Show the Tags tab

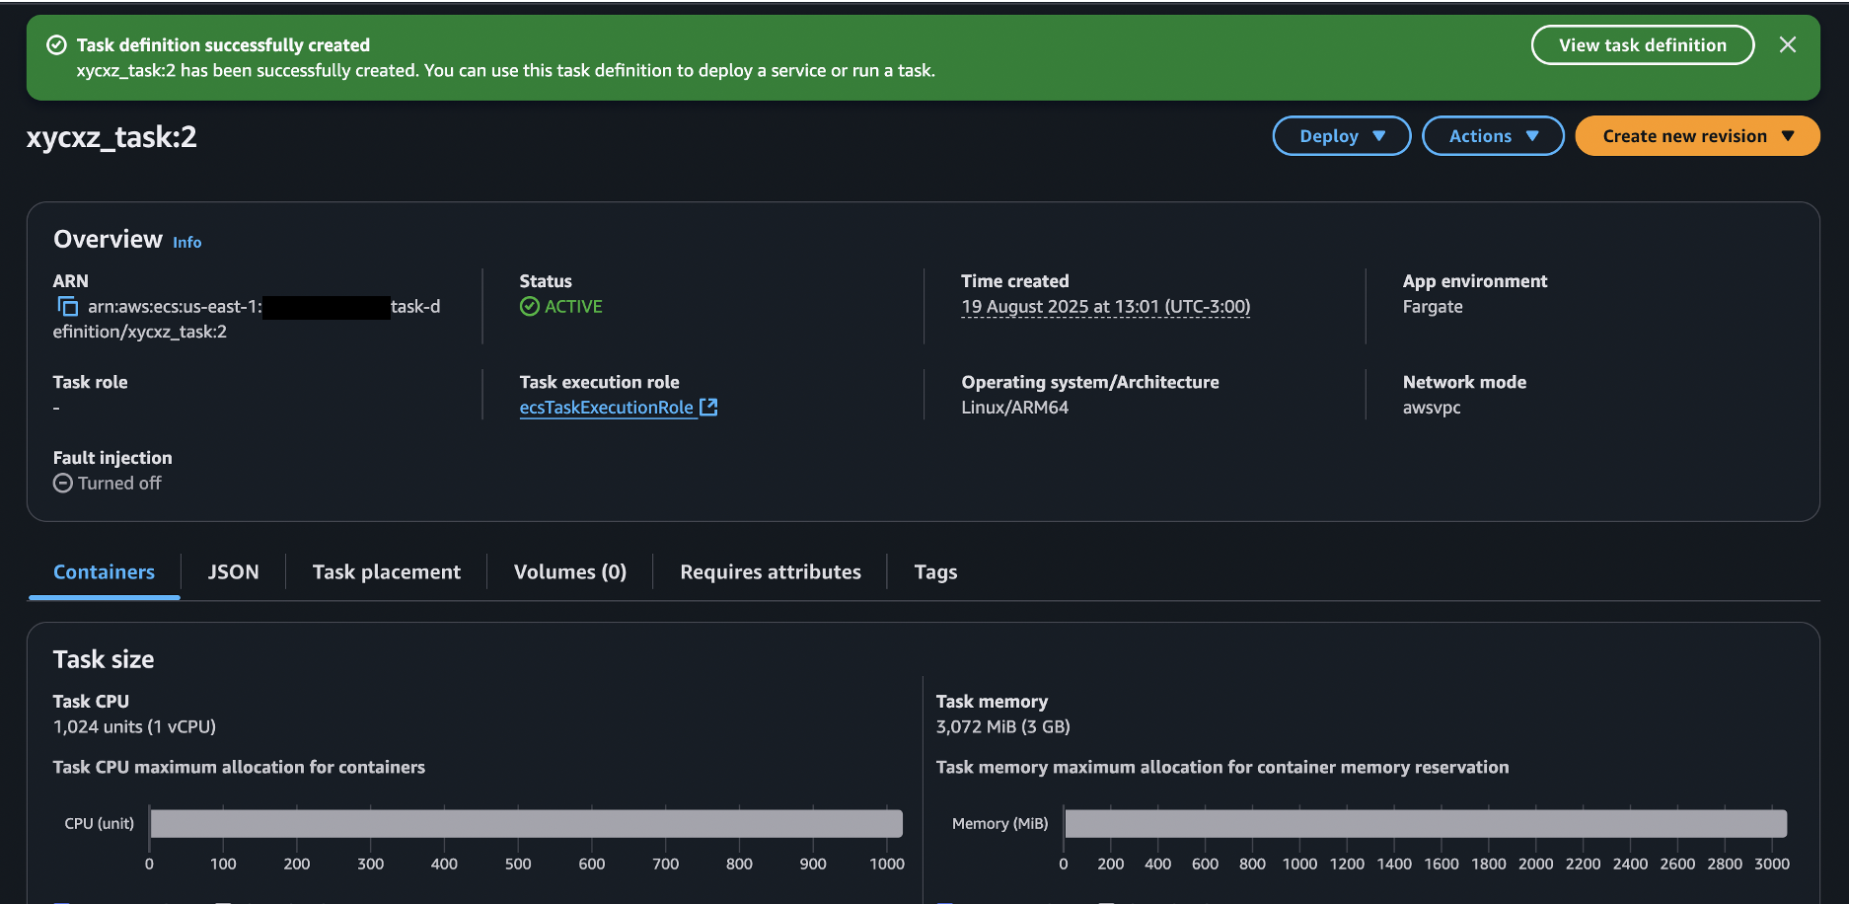pyautogui.click(x=935, y=572)
